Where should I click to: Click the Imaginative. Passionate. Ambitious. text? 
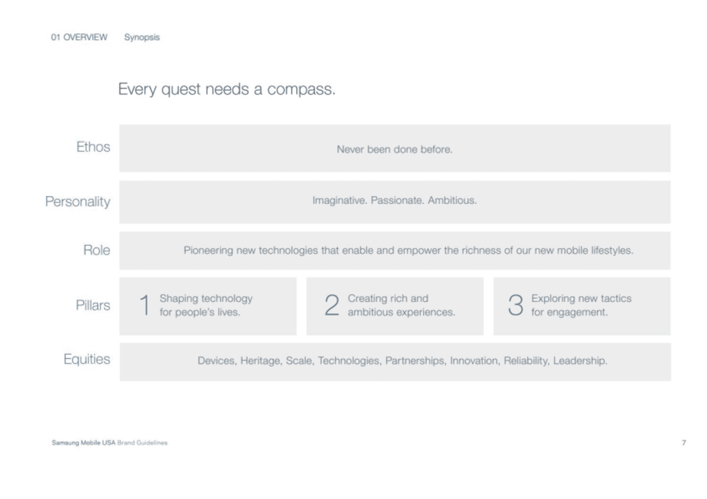(394, 201)
